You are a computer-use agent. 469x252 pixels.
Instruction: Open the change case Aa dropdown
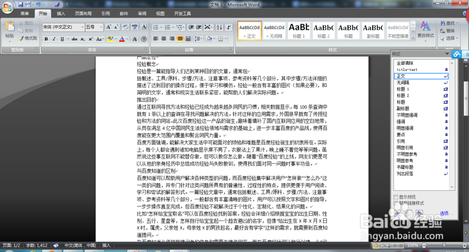(x=100, y=39)
